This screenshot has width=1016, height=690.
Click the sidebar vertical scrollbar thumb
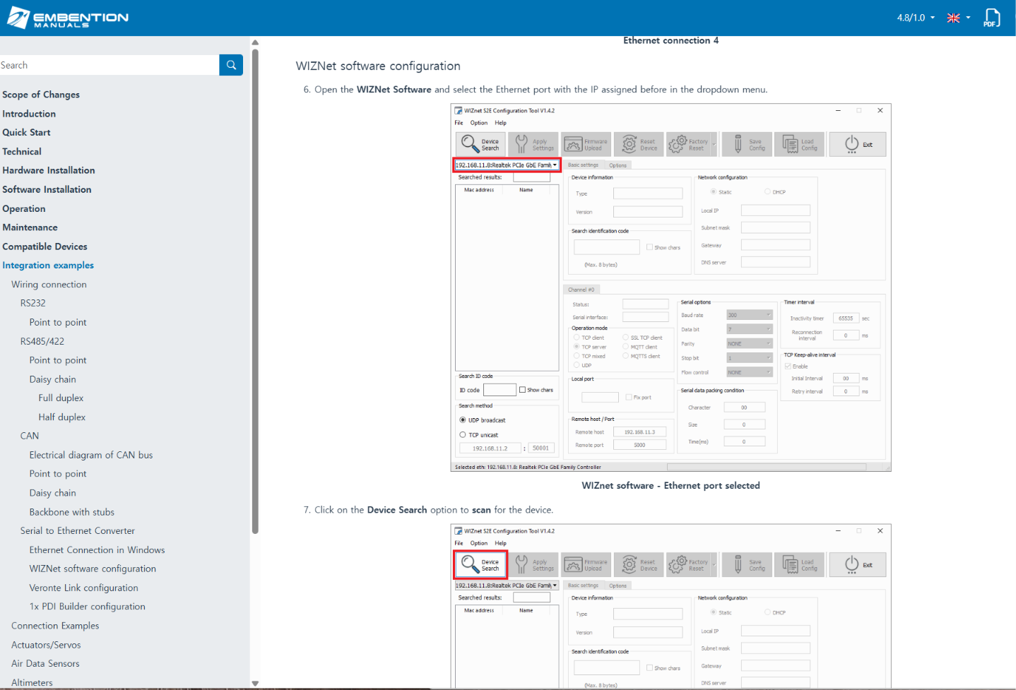(255, 291)
